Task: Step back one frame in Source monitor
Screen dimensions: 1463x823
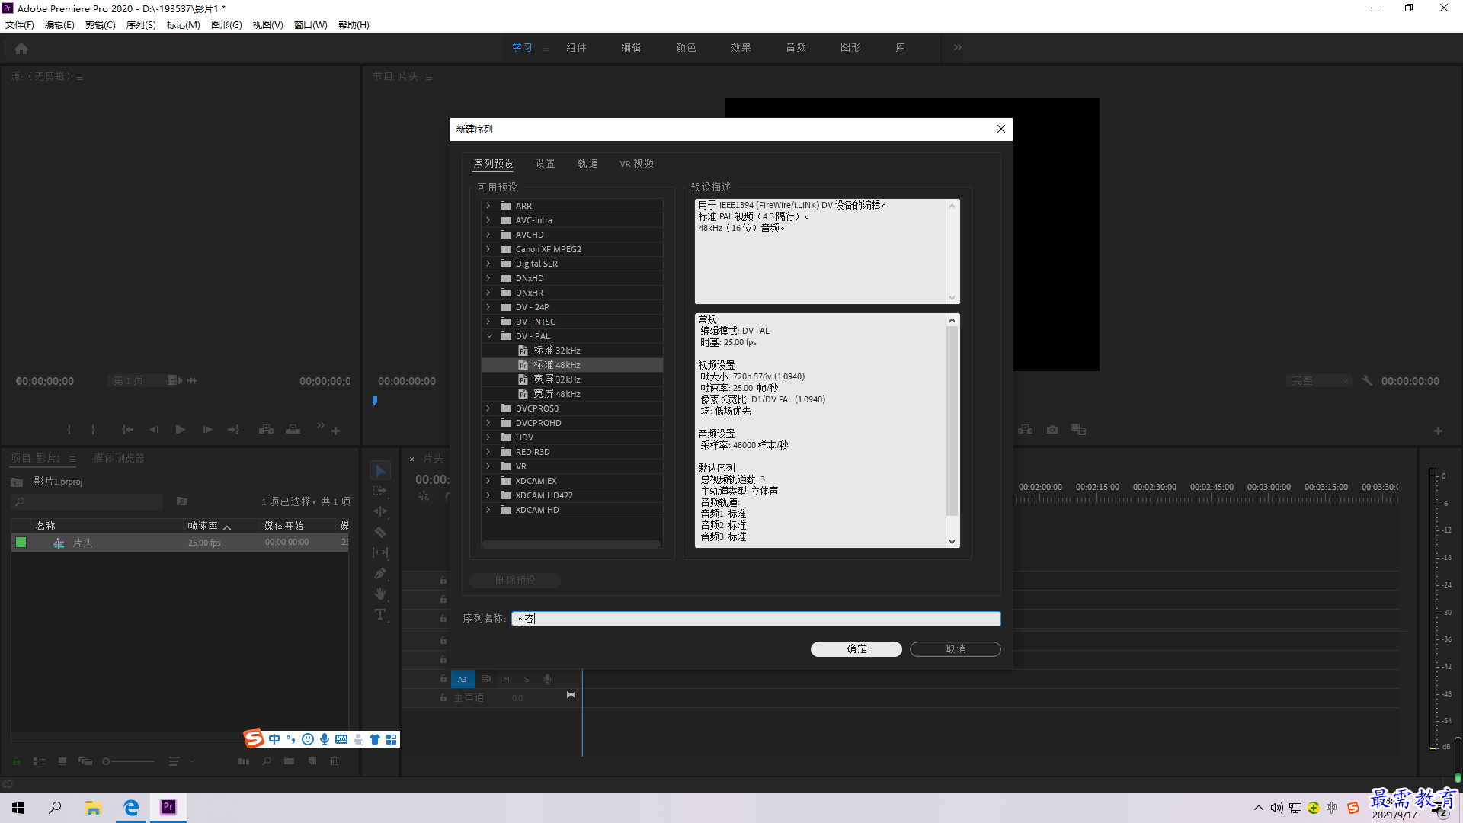Action: click(154, 430)
